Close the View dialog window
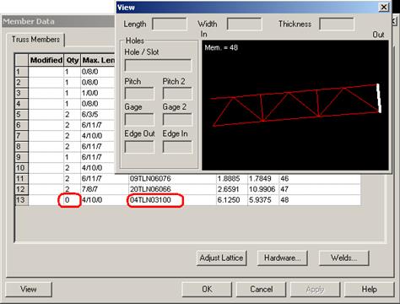 click(384, 7)
